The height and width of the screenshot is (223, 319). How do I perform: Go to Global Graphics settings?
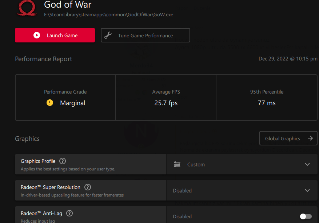click(288, 138)
